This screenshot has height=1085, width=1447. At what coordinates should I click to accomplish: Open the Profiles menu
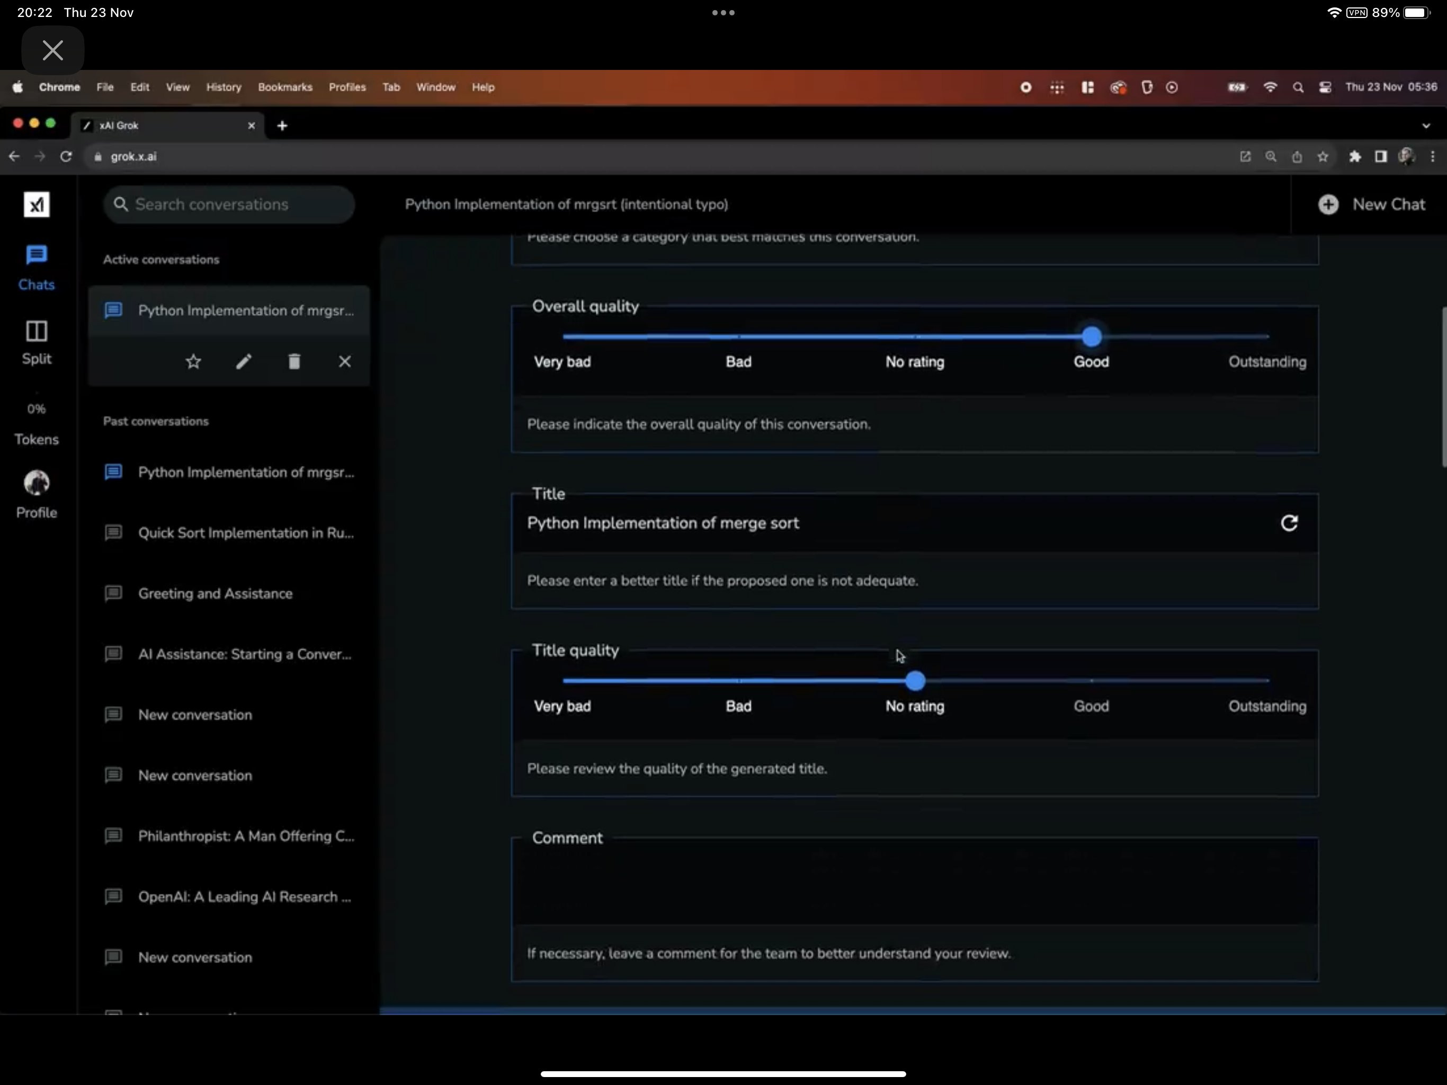(x=347, y=87)
